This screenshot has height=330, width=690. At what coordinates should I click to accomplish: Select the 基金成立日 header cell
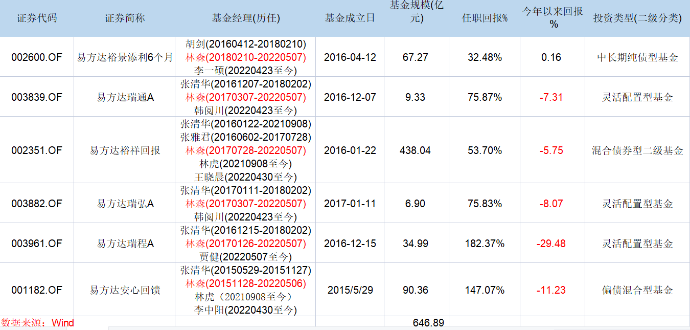tap(350, 18)
